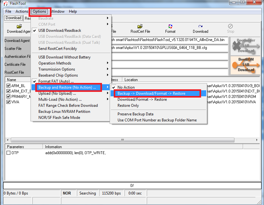Click the Stop toolbar icon
The width and height of the screenshot is (264, 205).
click(x=231, y=26)
